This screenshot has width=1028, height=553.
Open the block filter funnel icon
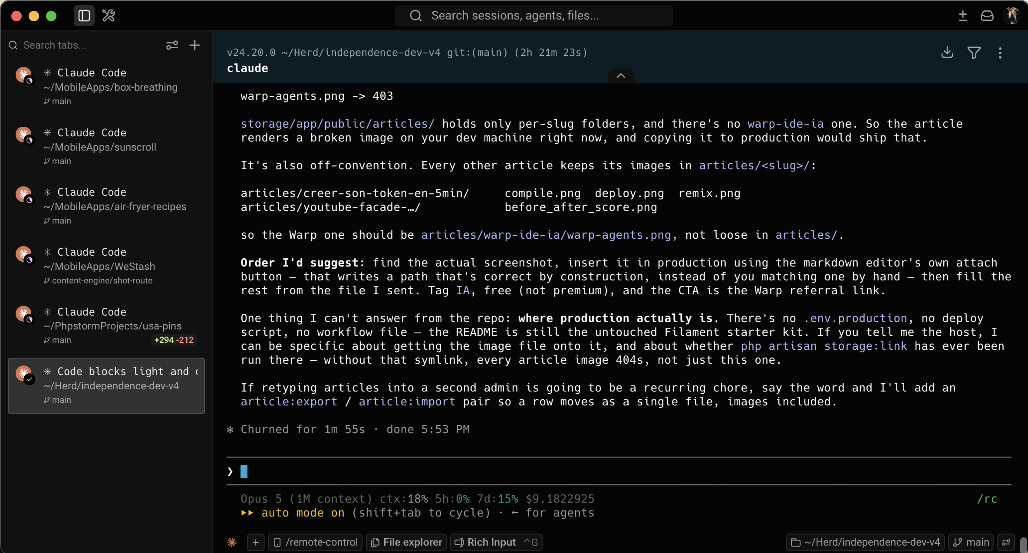(974, 53)
